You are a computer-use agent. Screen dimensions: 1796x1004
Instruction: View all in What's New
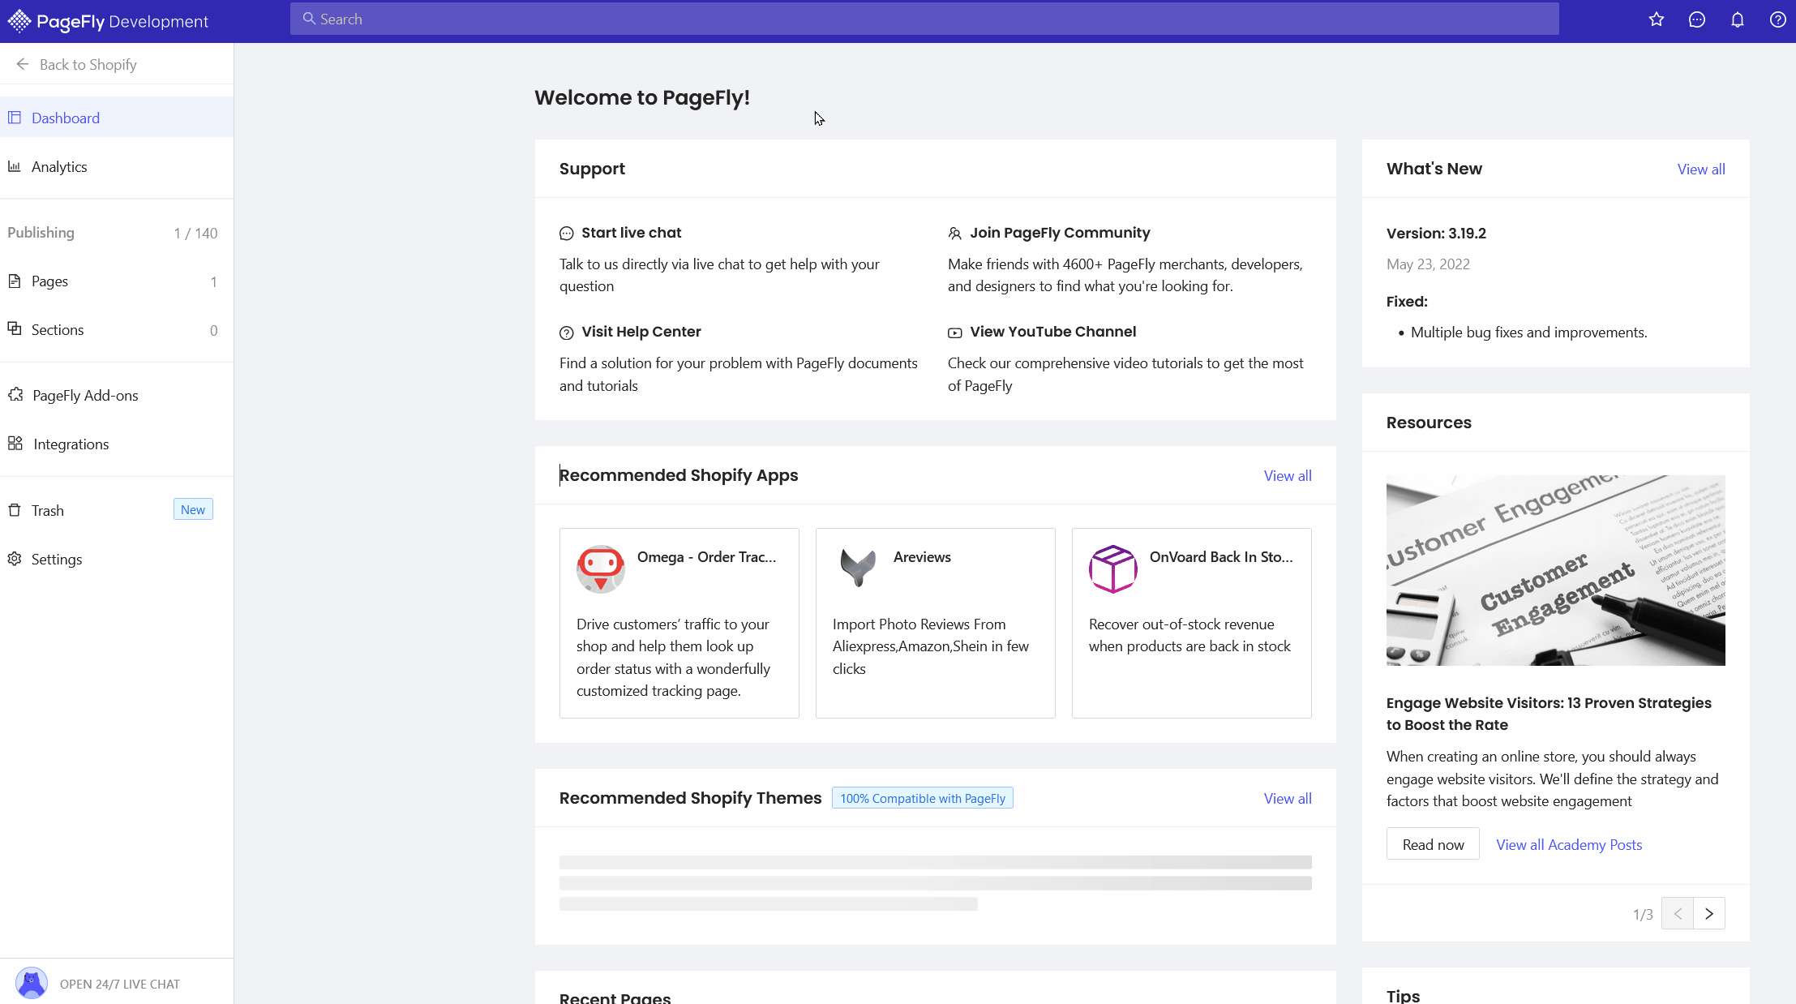(x=1700, y=169)
